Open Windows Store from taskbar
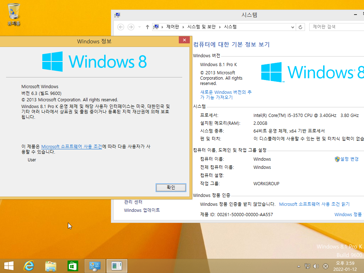Screen dimensions: 364x273 (x=73, y=266)
